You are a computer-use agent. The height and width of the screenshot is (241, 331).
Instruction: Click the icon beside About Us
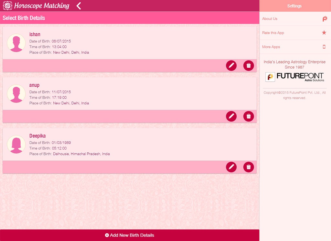[x=325, y=19]
